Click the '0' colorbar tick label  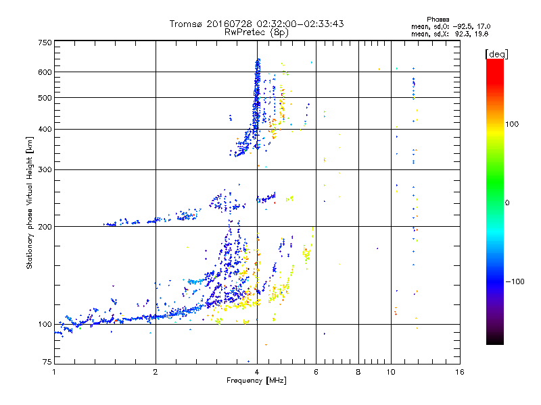coord(507,203)
